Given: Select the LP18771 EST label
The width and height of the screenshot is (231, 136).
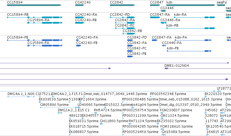Looking at the screenshot, I should (x=224, y=88).
